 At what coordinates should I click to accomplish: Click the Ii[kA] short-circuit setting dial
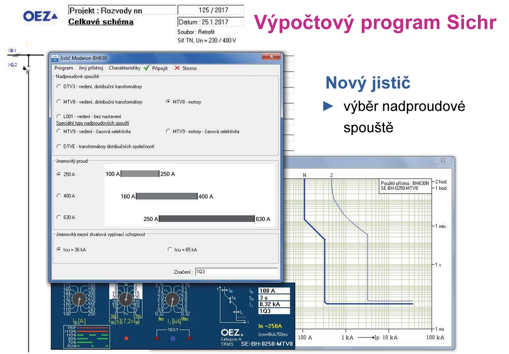(x=173, y=299)
